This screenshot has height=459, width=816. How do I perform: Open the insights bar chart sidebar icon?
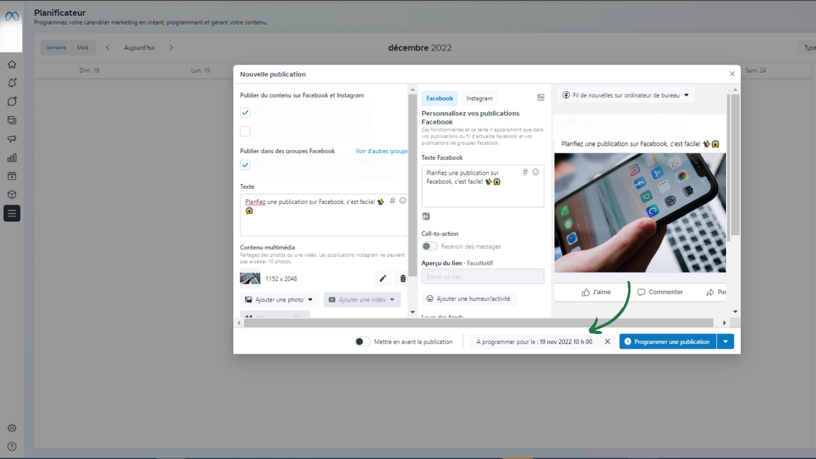(x=11, y=157)
